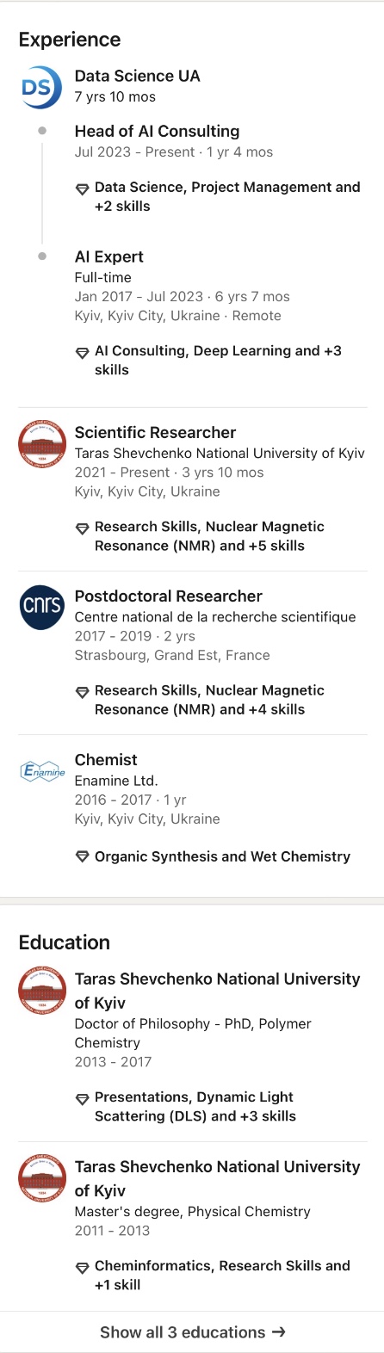The height and width of the screenshot is (1353, 384).
Task: Open the Chemist position at Enamine Ltd.
Action: point(106,759)
